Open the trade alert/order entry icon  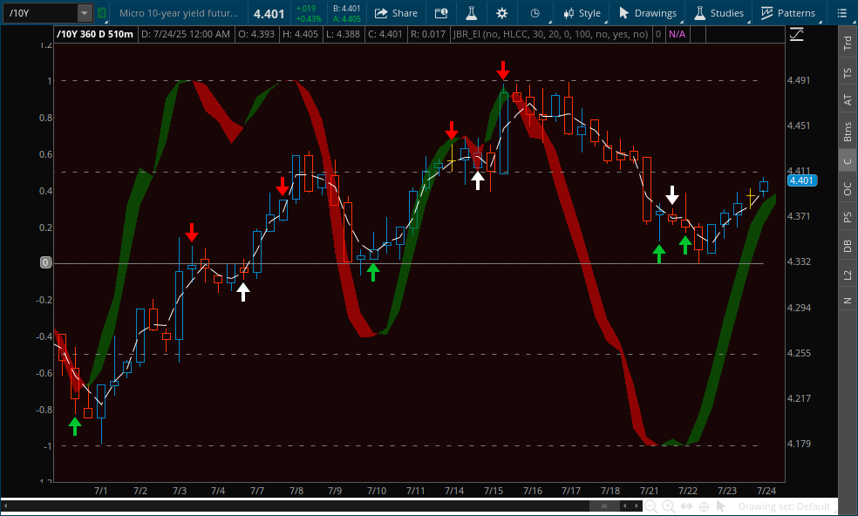[441, 13]
